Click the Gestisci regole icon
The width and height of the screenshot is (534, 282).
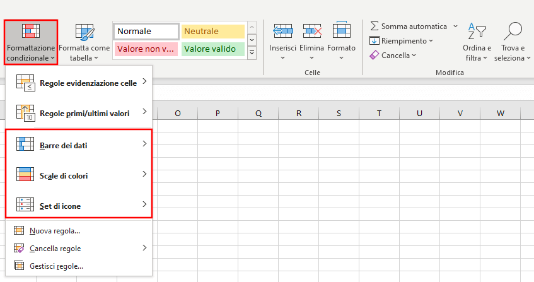pos(19,266)
